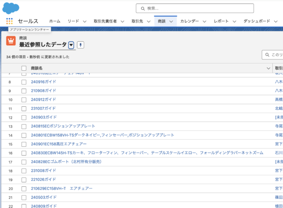The image size is (283, 208).
Task: Click the 最近参照したデータ list view title
Action: [43, 45]
